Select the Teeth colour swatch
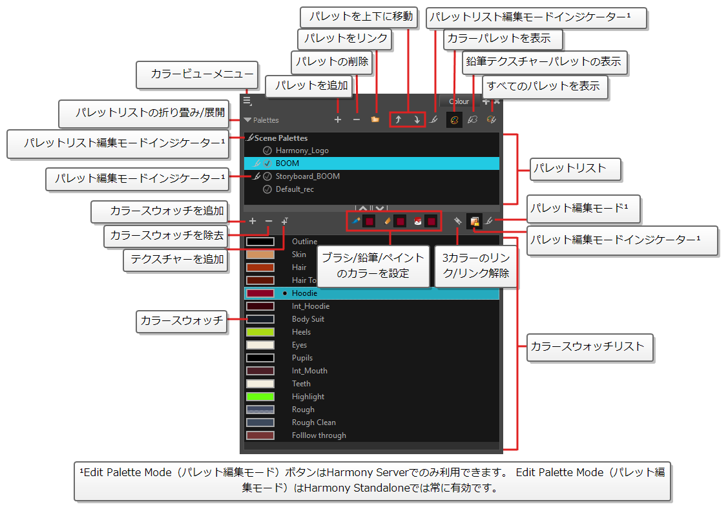728x511 pixels. click(x=260, y=384)
